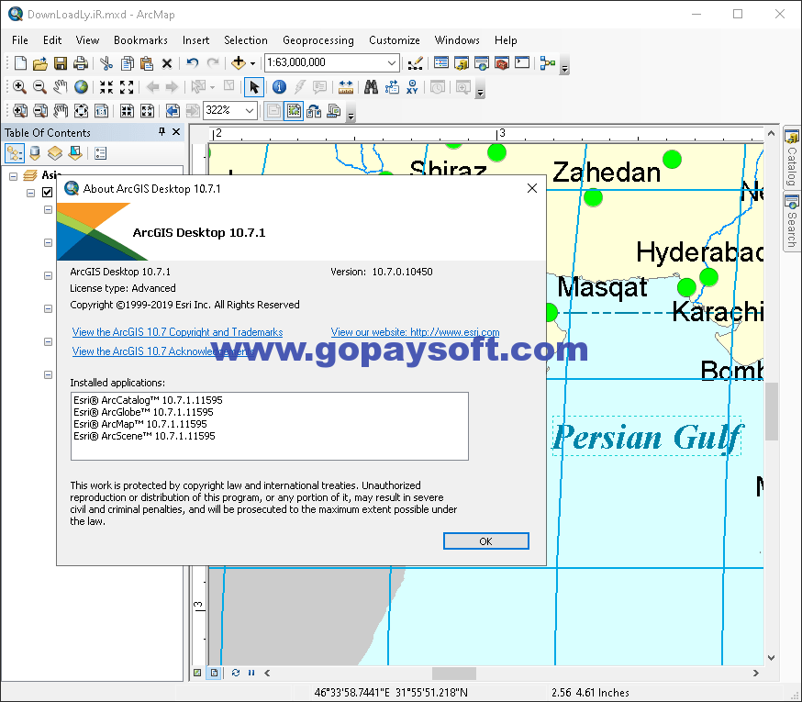Expand the Catalog side tab
This screenshot has width=802, height=702.
click(792, 159)
